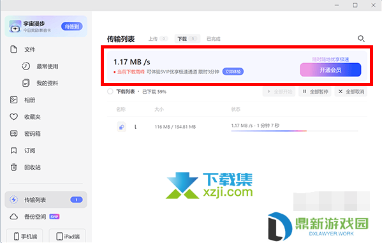The width and height of the screenshot is (382, 243).
Task: Click the 待签到 sign-in button
Action: pos(71,26)
